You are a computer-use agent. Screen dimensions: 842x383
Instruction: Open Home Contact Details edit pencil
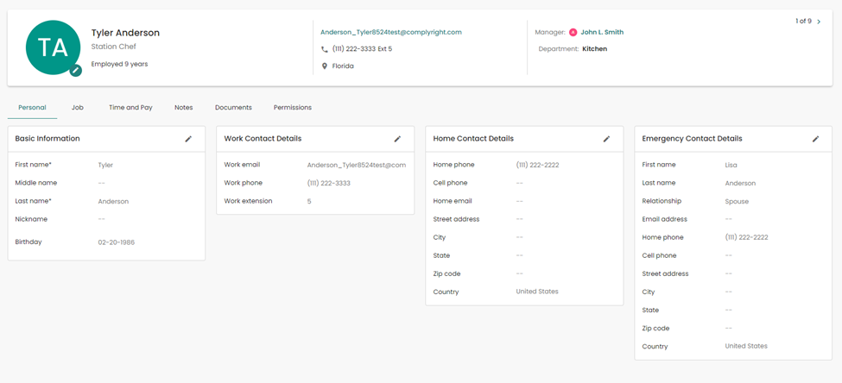[x=606, y=139]
